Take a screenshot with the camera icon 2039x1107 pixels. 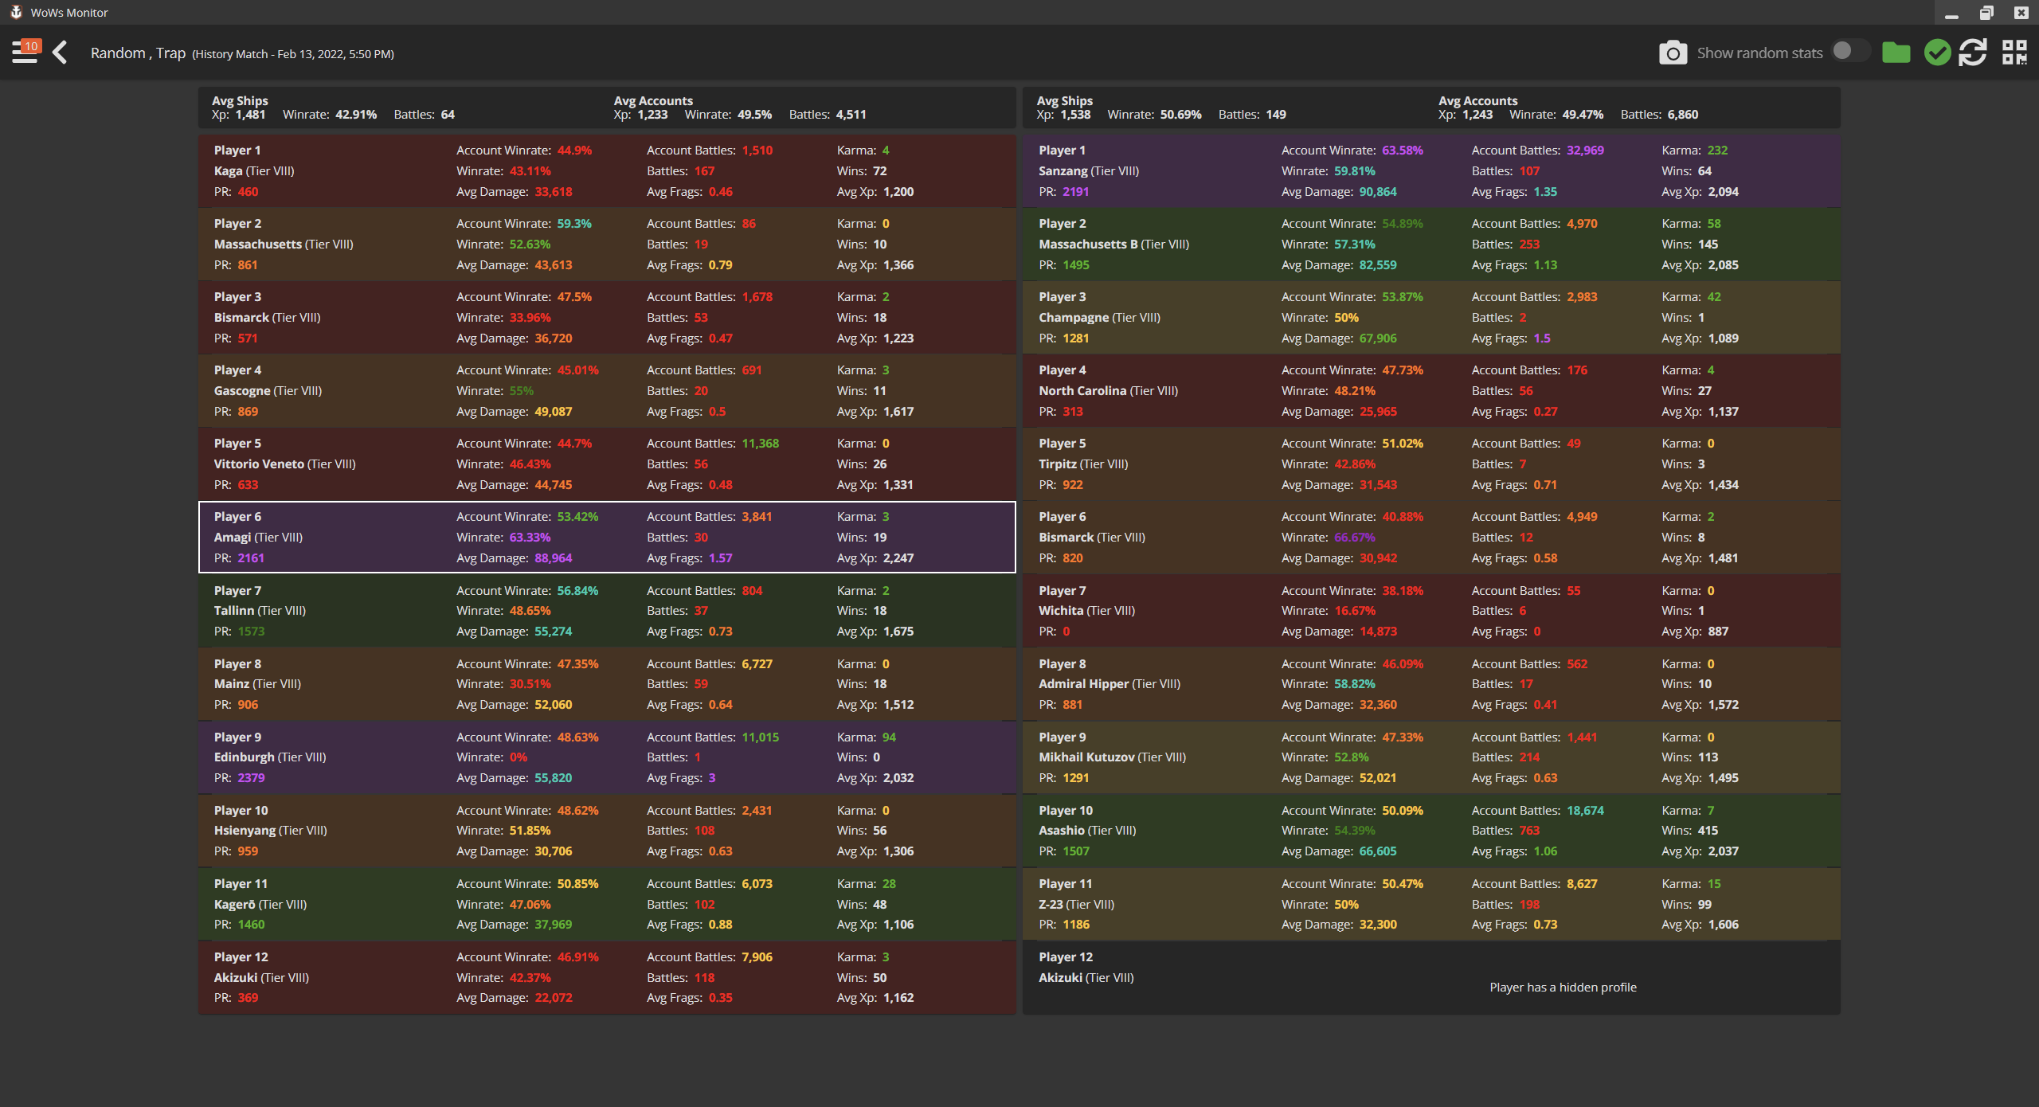pos(1672,53)
